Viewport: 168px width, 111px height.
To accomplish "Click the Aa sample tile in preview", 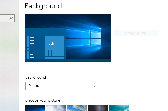I will pos(52,43).
